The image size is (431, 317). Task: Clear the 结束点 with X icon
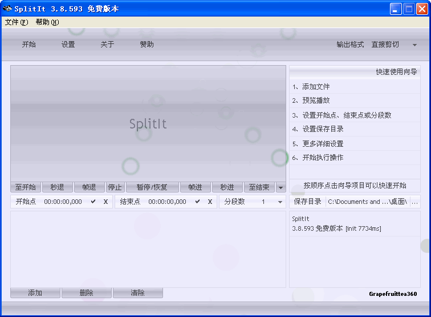coord(210,202)
